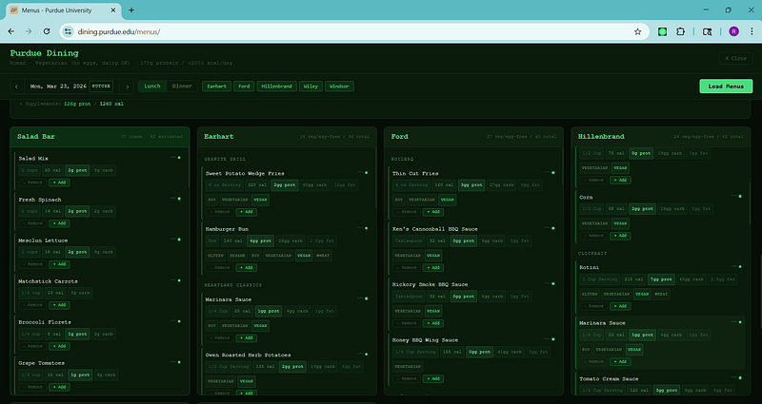Toggle the Wiley dining hall filter chip
The width and height of the screenshot is (762, 404).
pyautogui.click(x=311, y=87)
